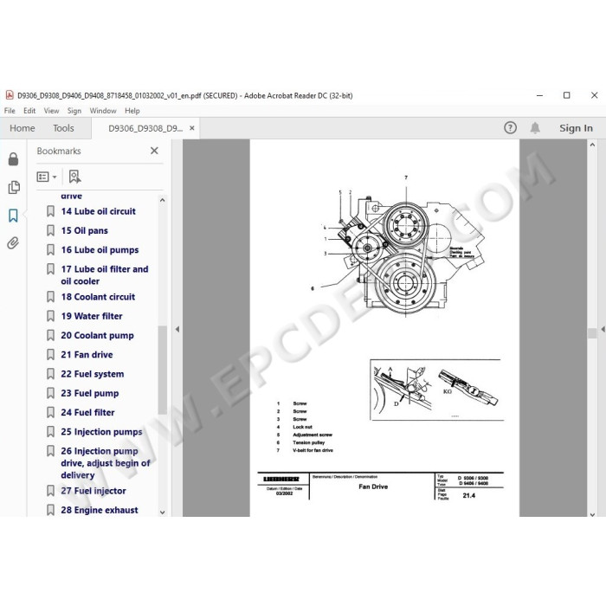This screenshot has height=606, width=606.
Task: Open bookmark 23 Fuel pump
Action: coord(90,393)
